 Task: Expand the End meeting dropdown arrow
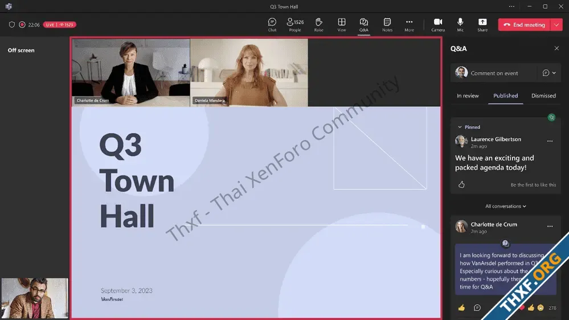(556, 24)
